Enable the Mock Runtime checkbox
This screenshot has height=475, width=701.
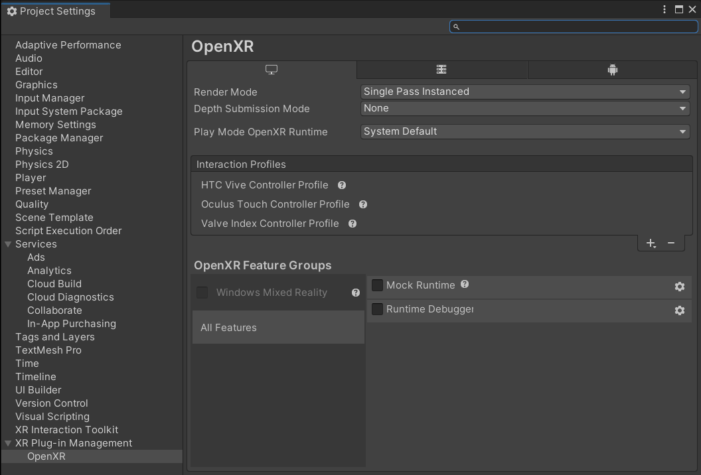point(377,285)
